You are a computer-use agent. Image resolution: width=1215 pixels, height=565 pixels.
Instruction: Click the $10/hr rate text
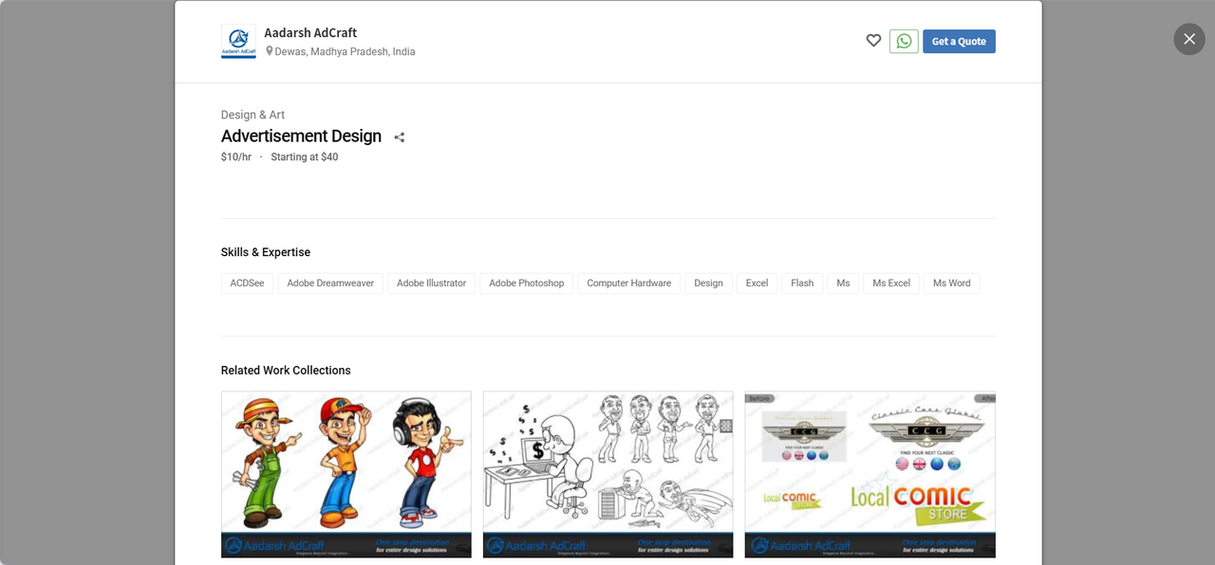(x=236, y=157)
